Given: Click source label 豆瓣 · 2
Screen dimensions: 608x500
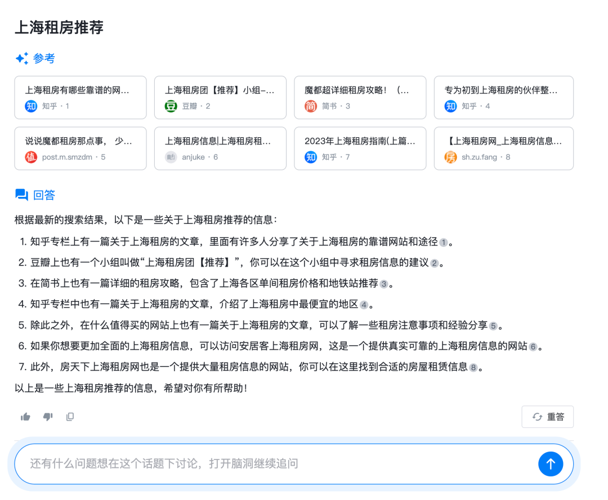Looking at the screenshot, I should [x=196, y=106].
